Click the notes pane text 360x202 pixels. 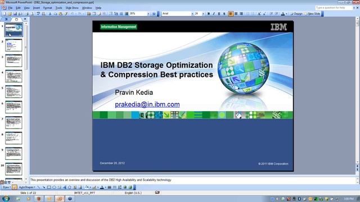(x=101, y=180)
